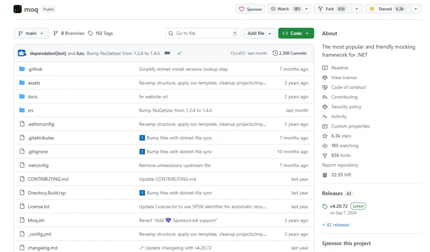
Task: Click the dependabot avatar icon
Action: coord(22,53)
